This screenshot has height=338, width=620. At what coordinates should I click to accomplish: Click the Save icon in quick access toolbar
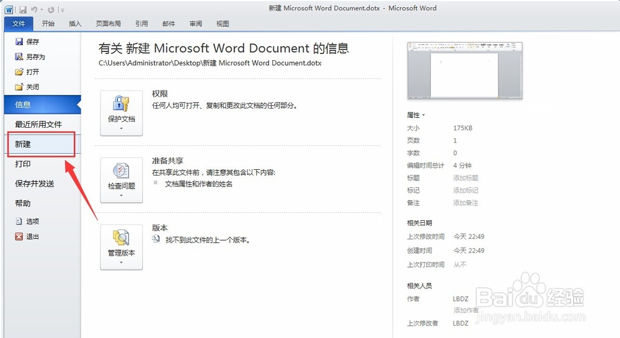click(x=23, y=10)
